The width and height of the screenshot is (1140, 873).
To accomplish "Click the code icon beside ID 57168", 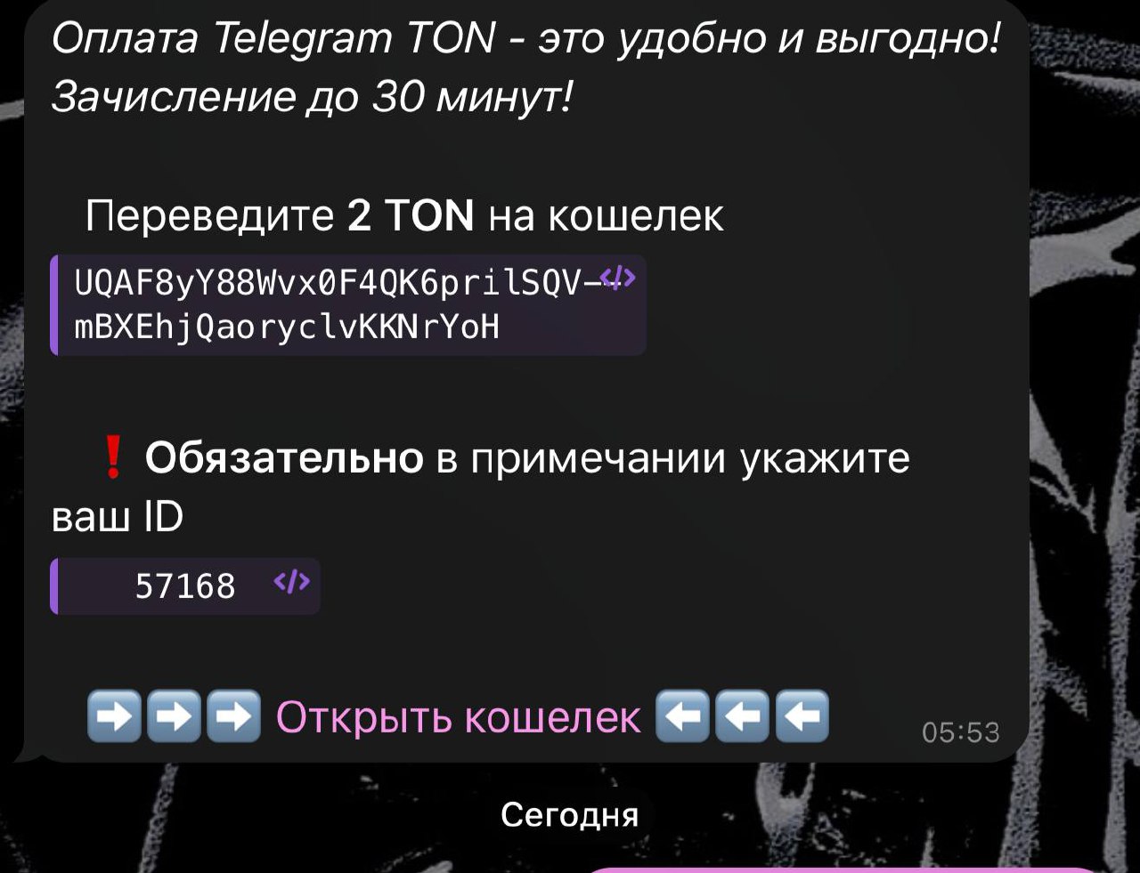I will coord(292,583).
